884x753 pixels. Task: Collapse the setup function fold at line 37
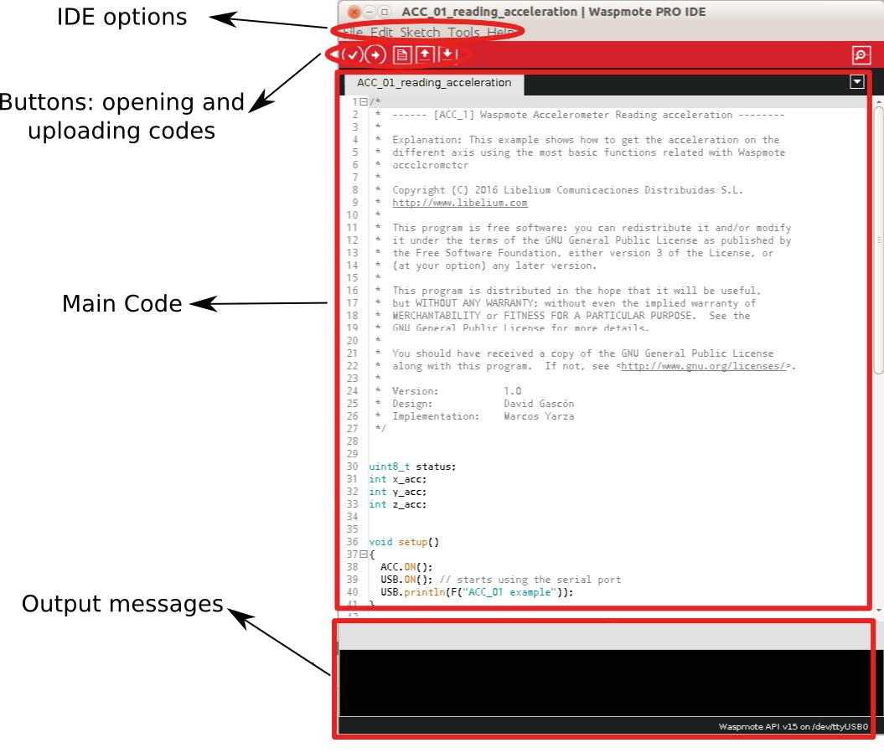tap(364, 554)
